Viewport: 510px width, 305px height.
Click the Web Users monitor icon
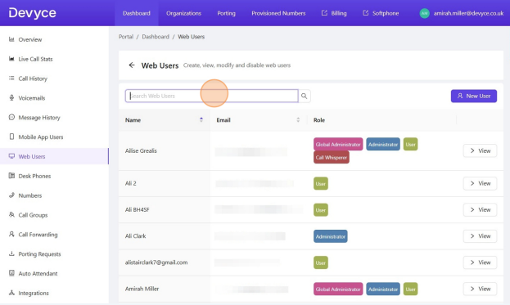[11, 156]
